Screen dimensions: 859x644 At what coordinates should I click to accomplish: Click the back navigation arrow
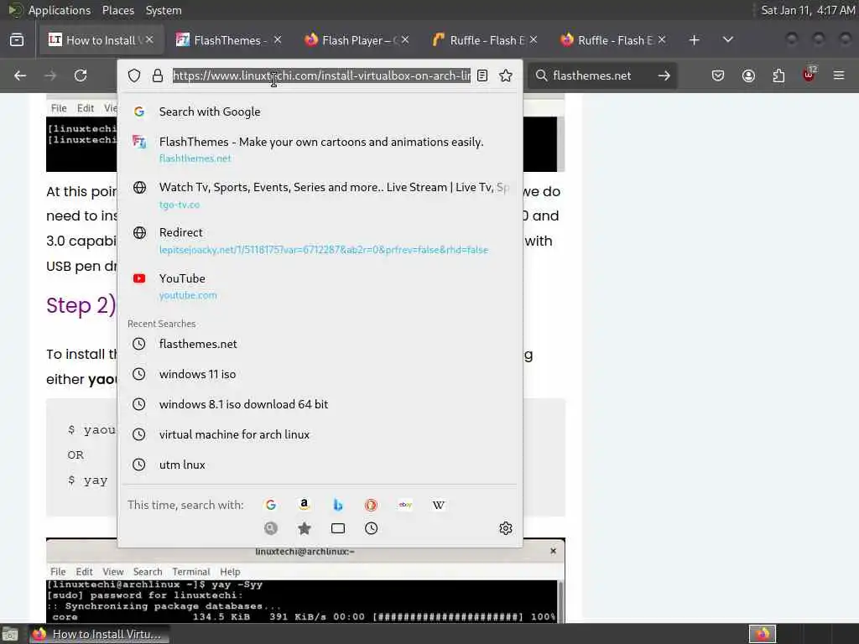tap(20, 75)
